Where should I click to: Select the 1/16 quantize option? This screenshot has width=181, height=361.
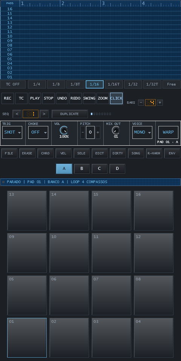95,84
